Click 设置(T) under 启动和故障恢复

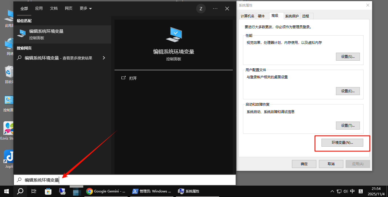tap(348, 125)
